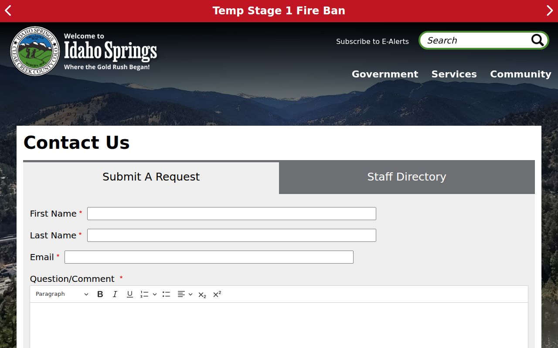This screenshot has height=348, width=558.
Task: Switch to the Staff Directory tab
Action: click(407, 177)
